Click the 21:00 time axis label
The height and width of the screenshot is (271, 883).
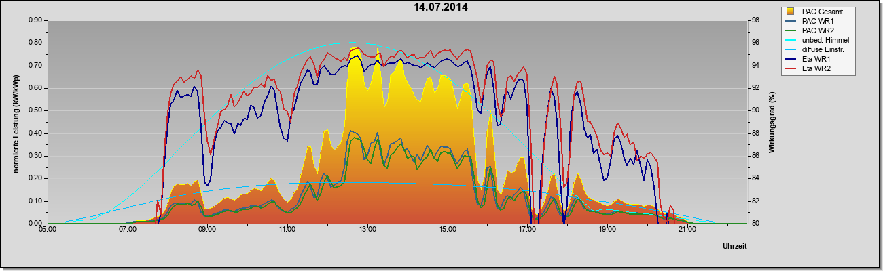point(687,230)
